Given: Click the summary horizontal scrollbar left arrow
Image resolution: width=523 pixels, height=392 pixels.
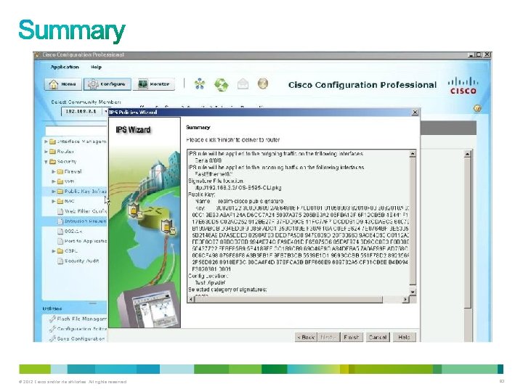Looking at the screenshot, I should (191, 299).
